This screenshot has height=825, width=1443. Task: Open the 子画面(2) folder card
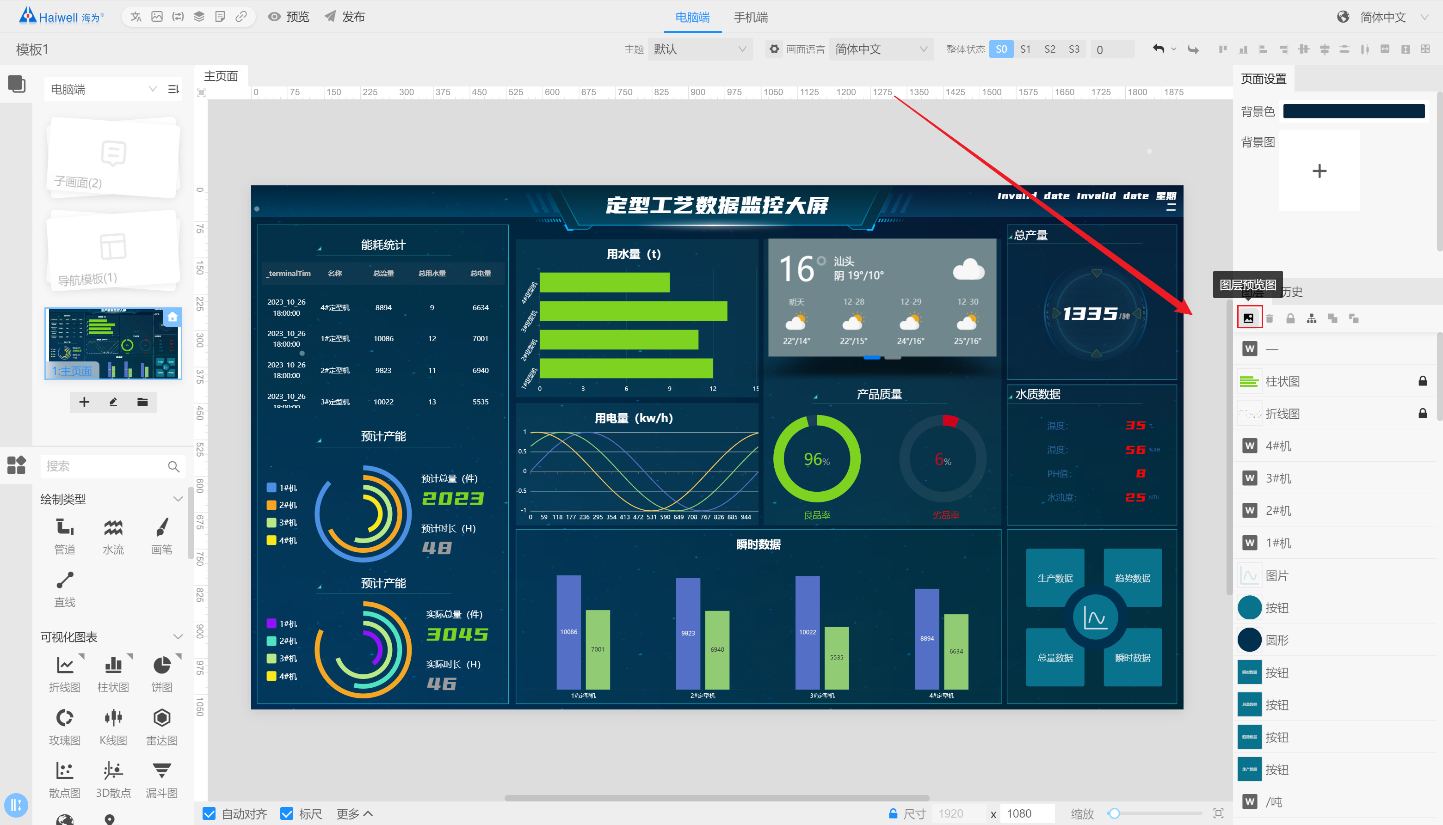(113, 157)
